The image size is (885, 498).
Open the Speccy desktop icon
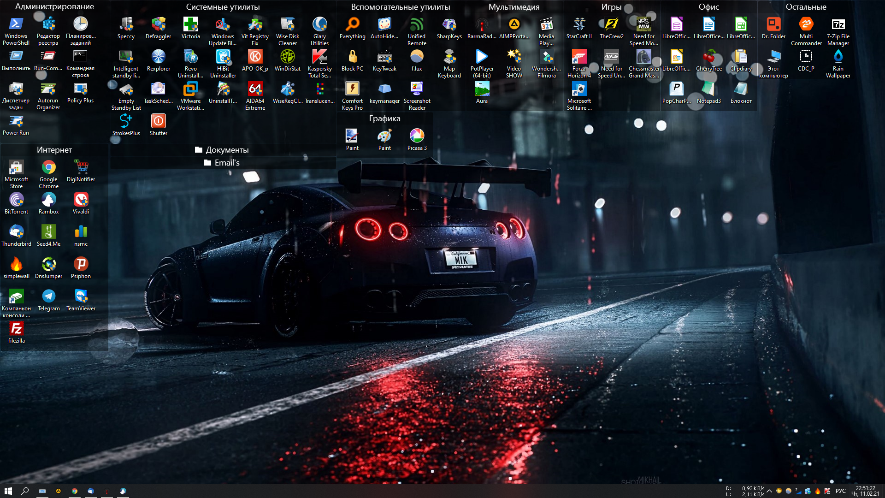coord(126,28)
